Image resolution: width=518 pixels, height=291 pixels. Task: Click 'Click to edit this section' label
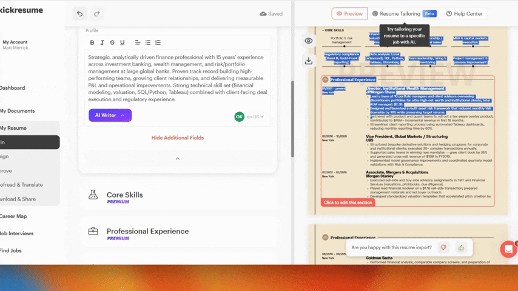point(348,202)
